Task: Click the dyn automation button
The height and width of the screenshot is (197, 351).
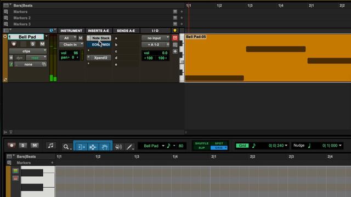Action: coord(20,58)
